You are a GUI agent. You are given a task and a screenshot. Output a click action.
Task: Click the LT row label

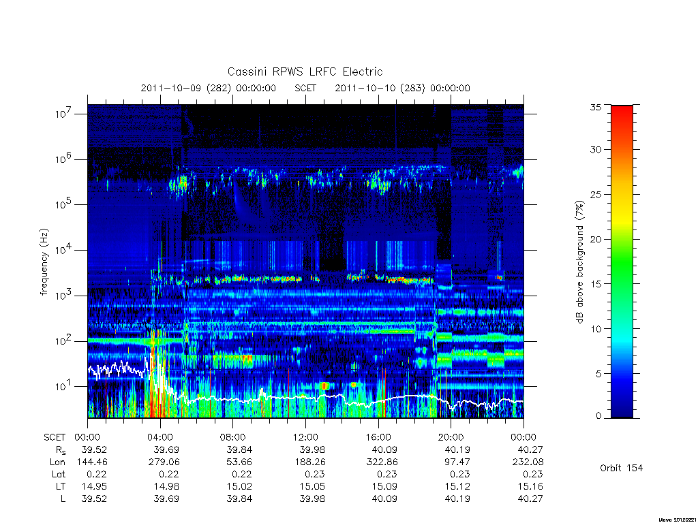60,486
